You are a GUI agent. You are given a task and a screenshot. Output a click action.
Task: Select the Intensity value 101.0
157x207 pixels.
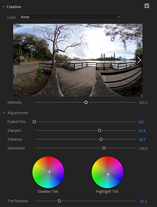point(143,103)
